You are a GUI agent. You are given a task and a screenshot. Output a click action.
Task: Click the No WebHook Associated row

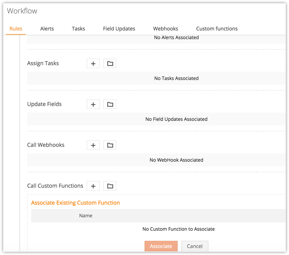[176, 160]
